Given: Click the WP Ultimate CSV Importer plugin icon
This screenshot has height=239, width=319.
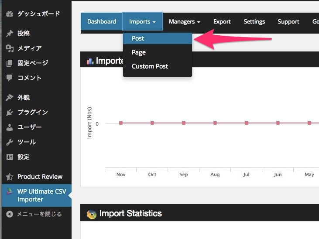Looking at the screenshot, I should pyautogui.click(x=10, y=191).
